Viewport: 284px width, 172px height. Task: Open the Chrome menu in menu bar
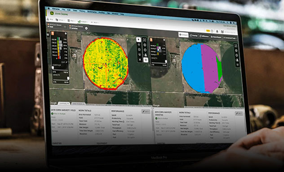point(56,9)
